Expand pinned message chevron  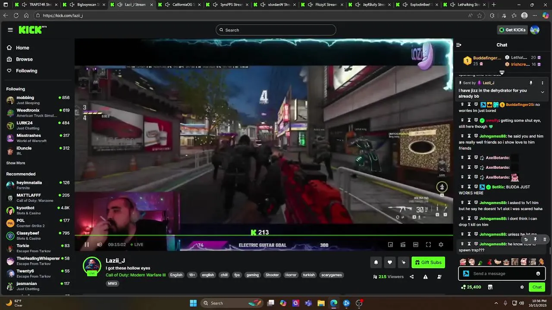click(x=543, y=92)
